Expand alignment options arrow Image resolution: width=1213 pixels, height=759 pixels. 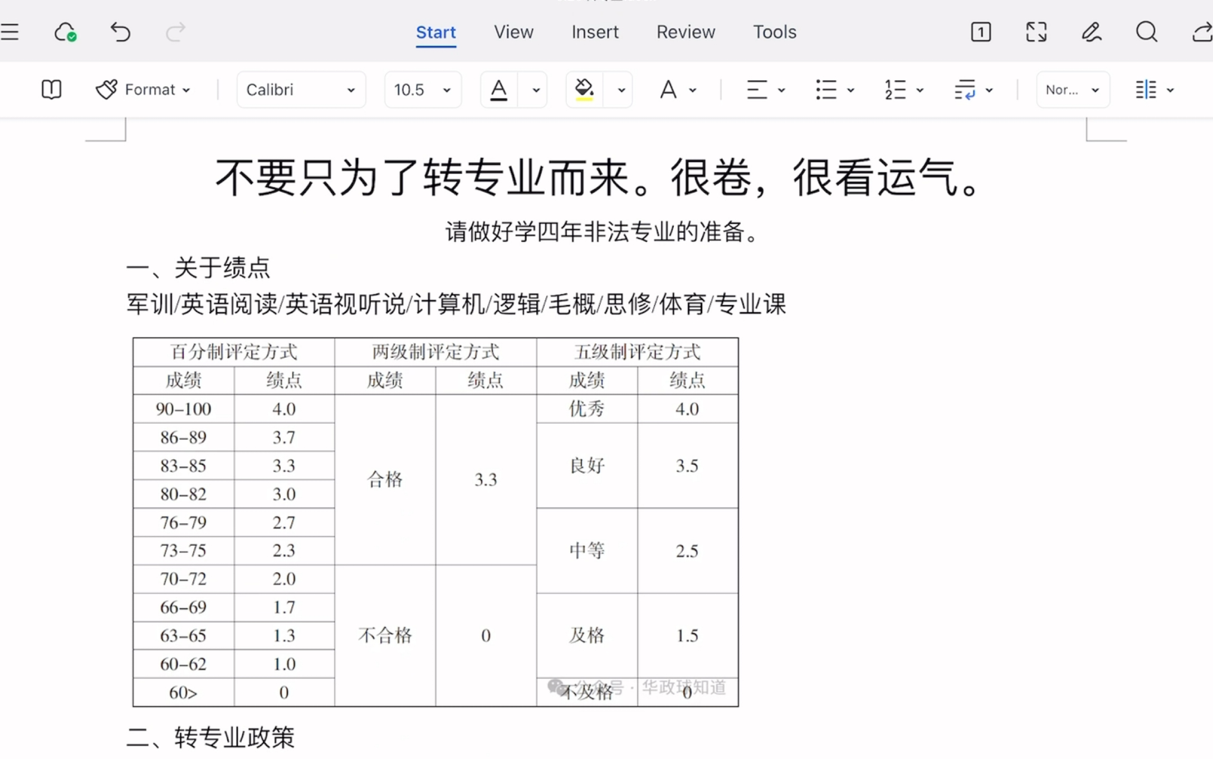tap(781, 90)
